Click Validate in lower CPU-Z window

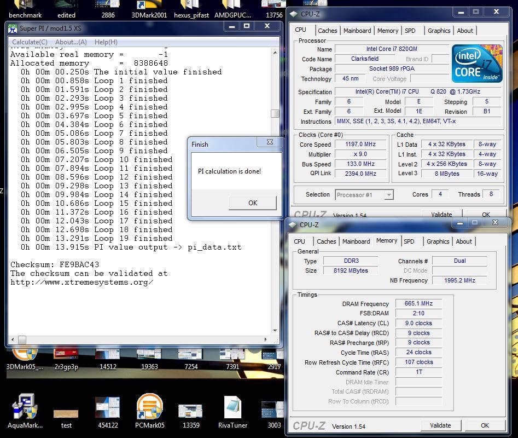point(440,425)
